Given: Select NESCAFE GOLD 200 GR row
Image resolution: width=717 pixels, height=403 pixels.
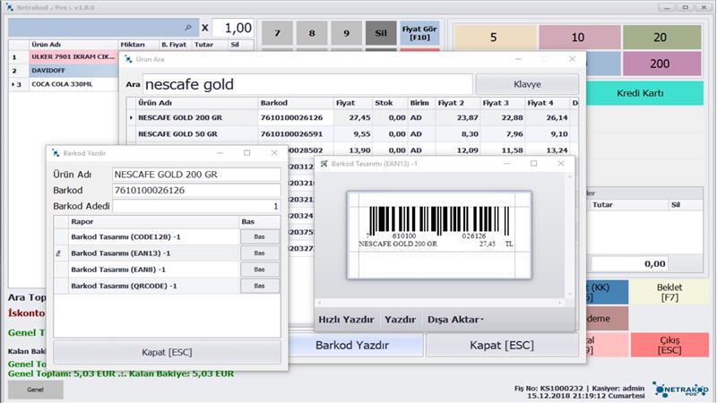Looking at the screenshot, I should [352, 117].
